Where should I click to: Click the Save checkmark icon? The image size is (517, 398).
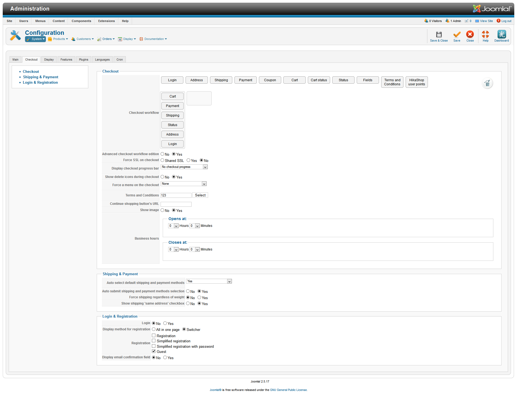(457, 35)
